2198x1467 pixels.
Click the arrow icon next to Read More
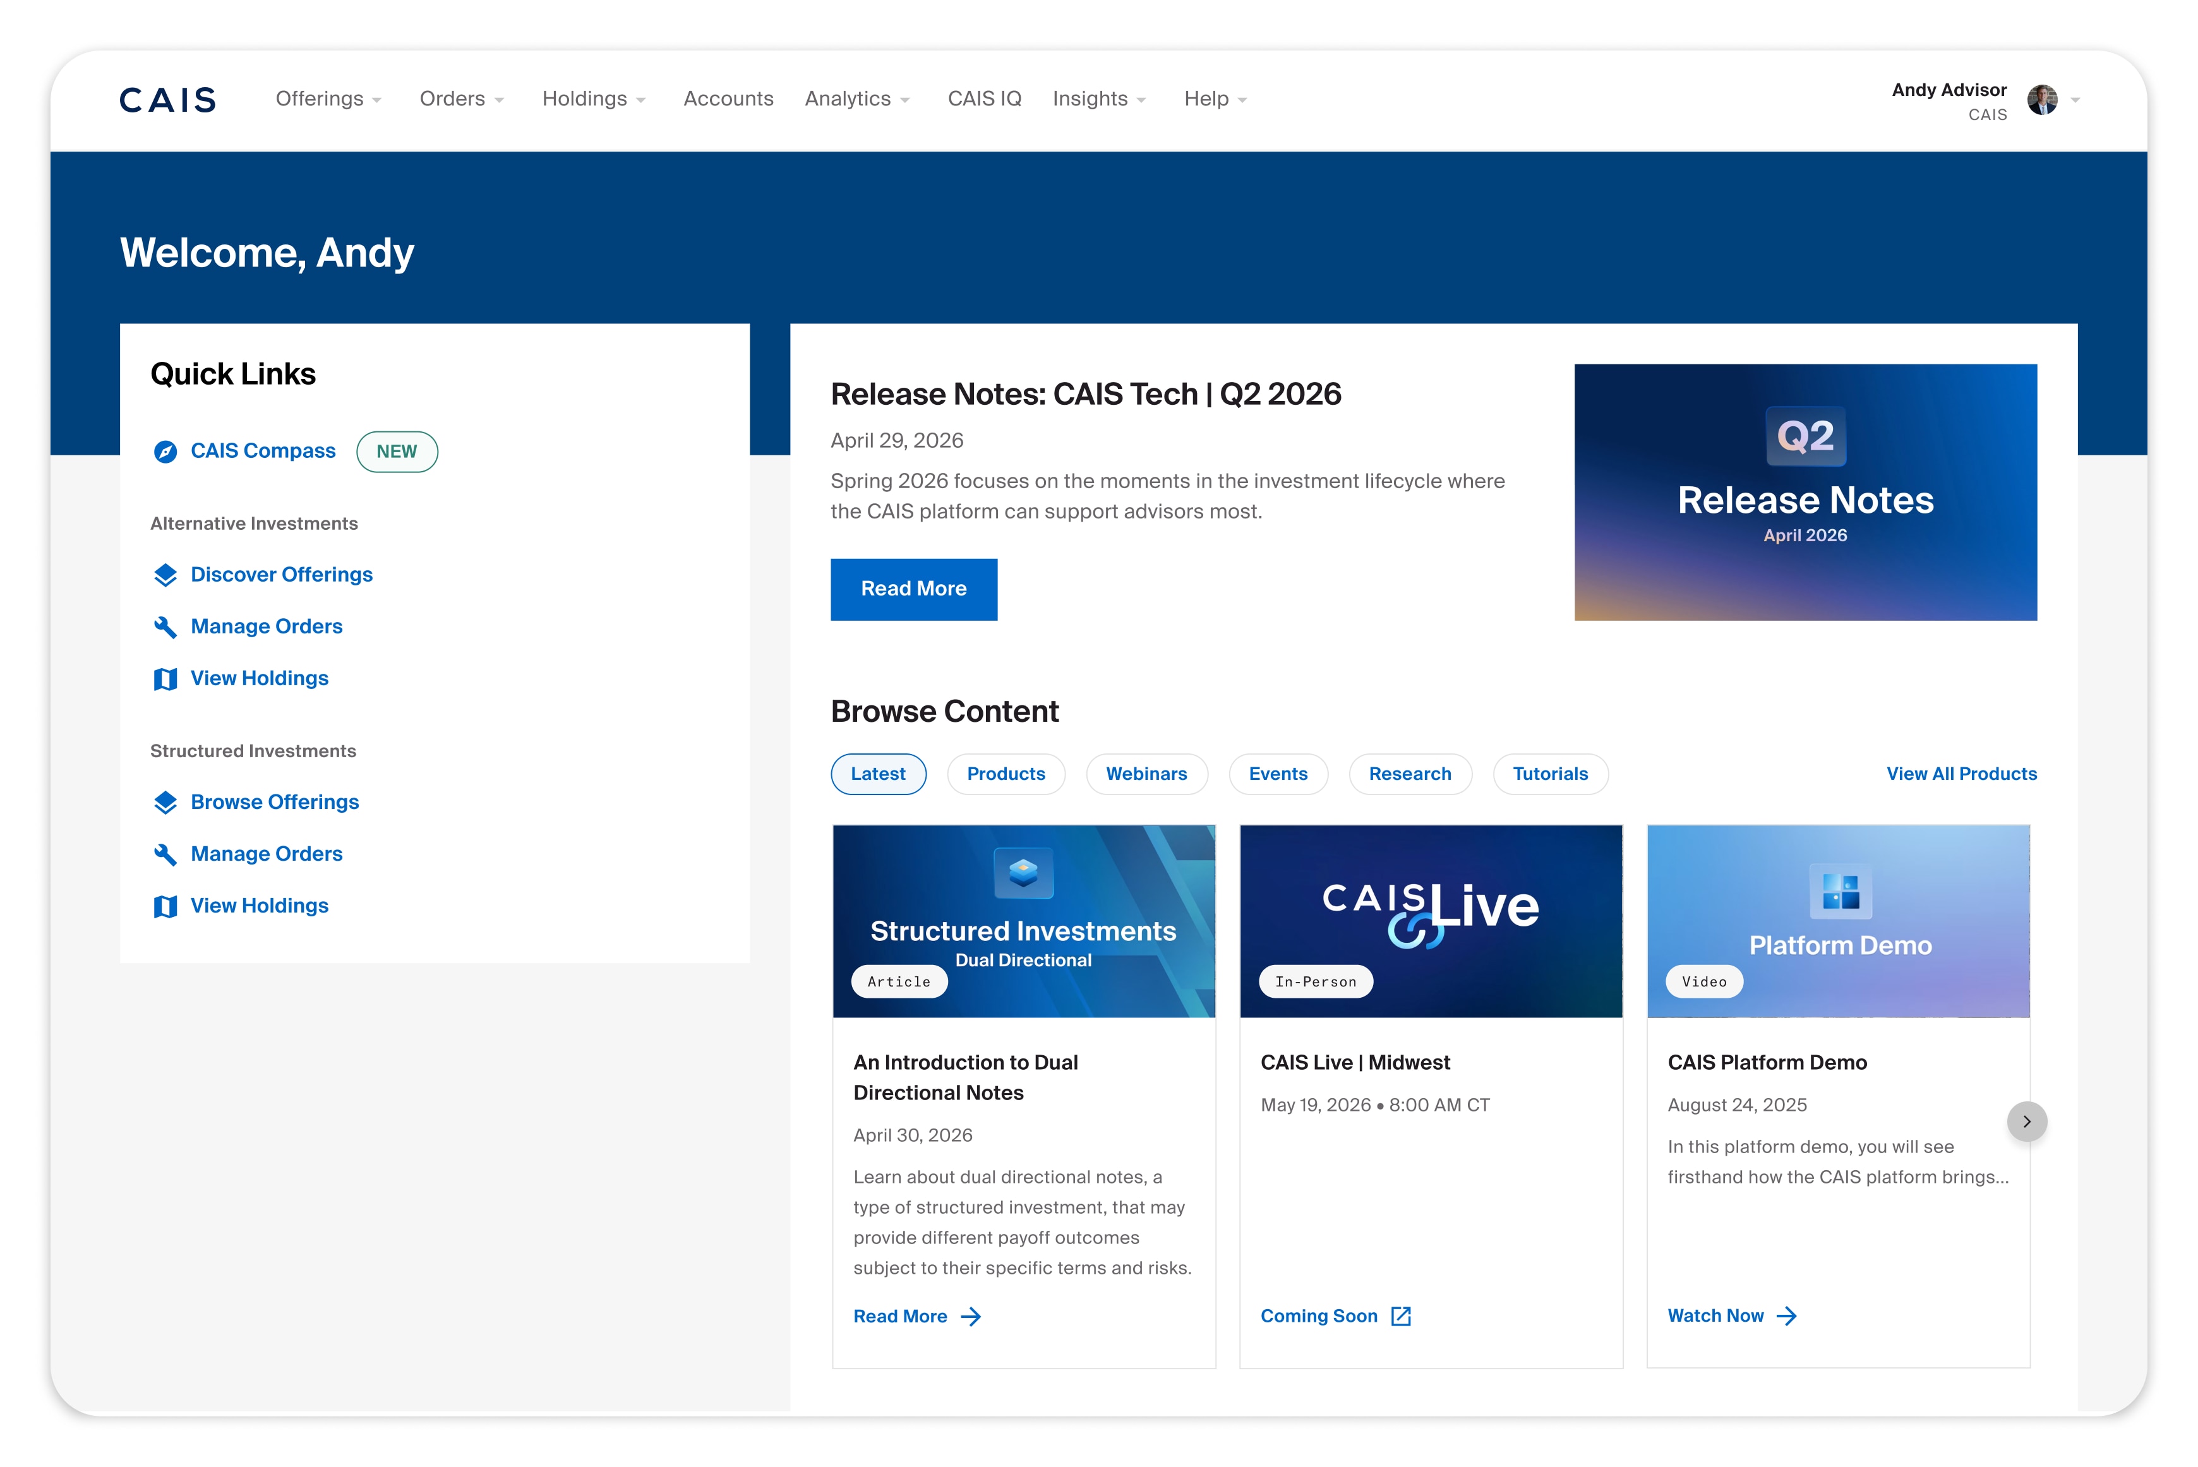point(971,1317)
